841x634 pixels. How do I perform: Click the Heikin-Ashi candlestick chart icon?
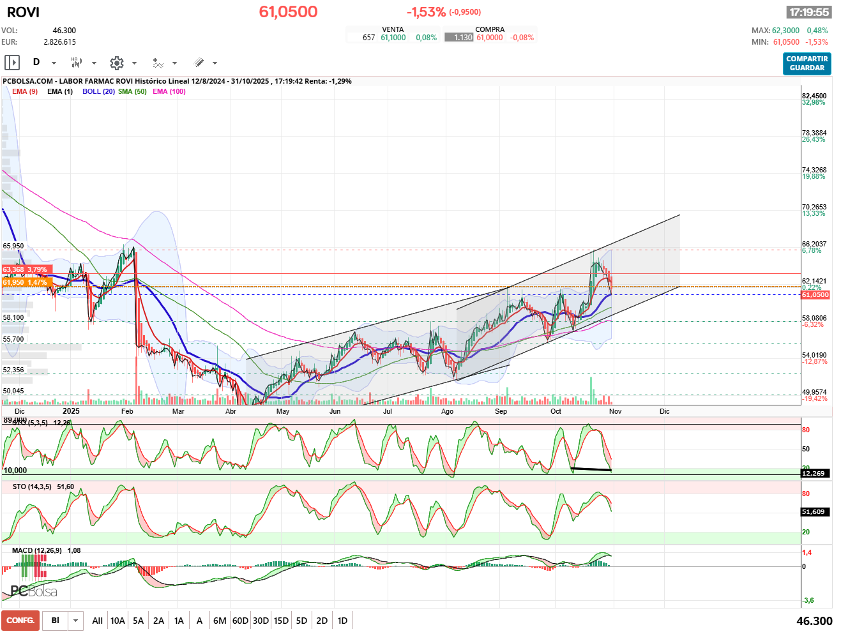pos(76,63)
